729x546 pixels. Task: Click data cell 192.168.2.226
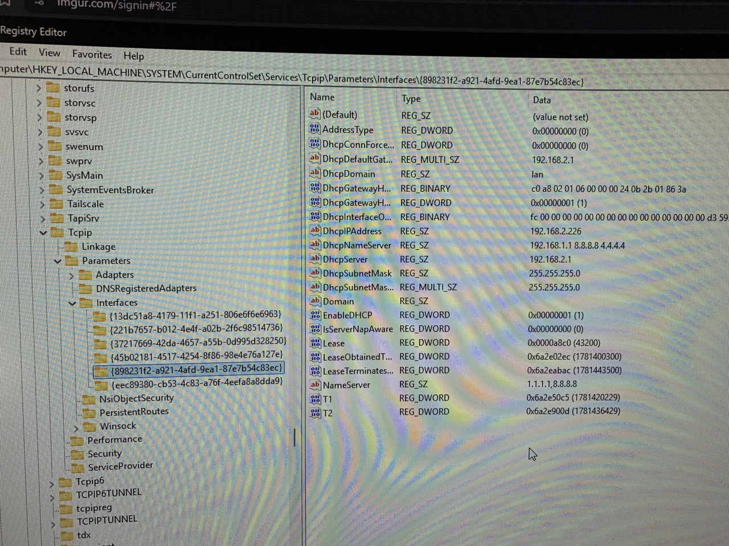point(555,231)
